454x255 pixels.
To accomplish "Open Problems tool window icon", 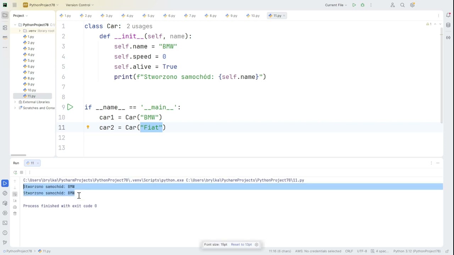I will [x=5, y=233].
